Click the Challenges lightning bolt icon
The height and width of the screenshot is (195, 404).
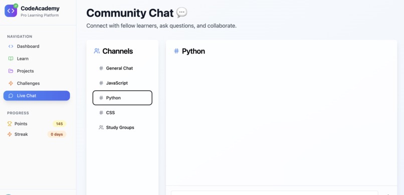click(11, 83)
